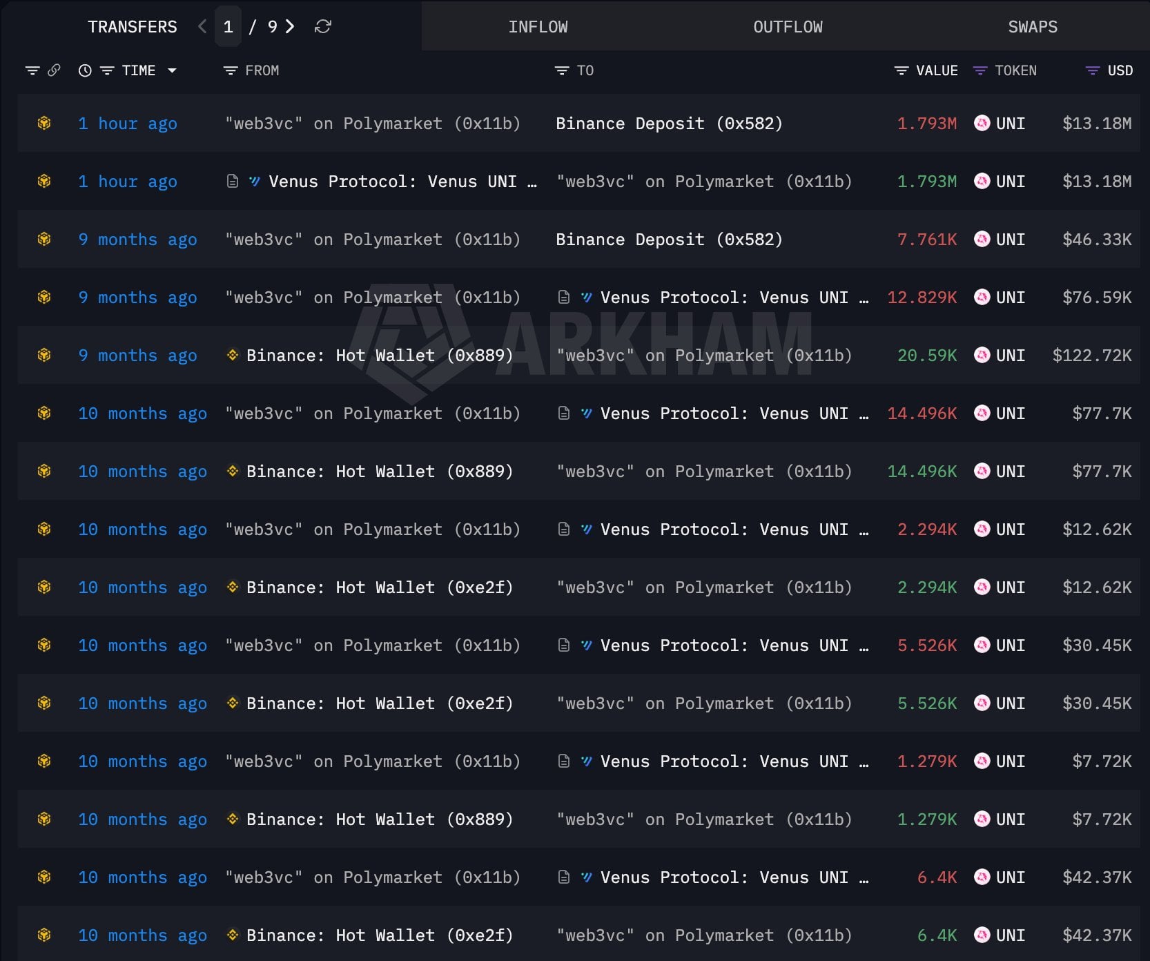Edit the current page number field

coord(228,27)
